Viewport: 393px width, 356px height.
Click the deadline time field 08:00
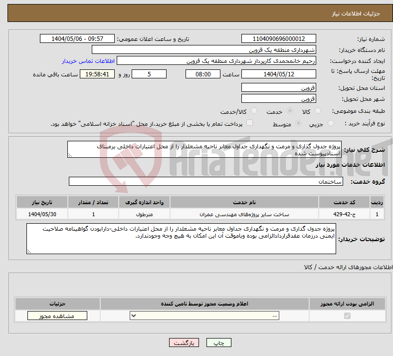(x=203, y=74)
